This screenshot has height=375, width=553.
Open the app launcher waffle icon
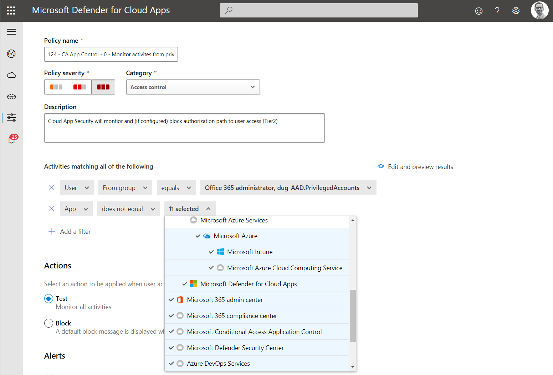11,10
